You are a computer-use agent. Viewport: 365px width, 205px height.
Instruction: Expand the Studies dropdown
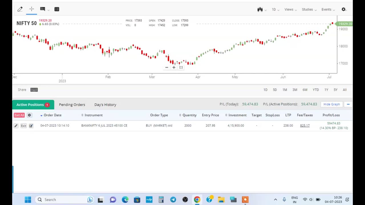tap(309, 9)
